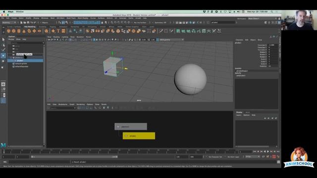317x178 pixels.
Task: Create a polygon cylinder from the shelf
Action: 19,31
